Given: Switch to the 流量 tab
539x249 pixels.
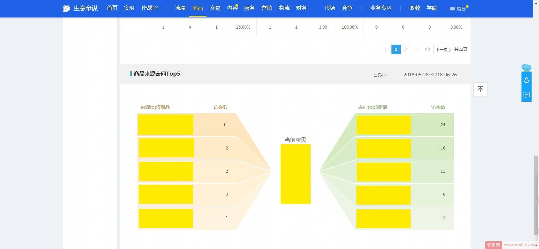Looking at the screenshot, I should [180, 8].
